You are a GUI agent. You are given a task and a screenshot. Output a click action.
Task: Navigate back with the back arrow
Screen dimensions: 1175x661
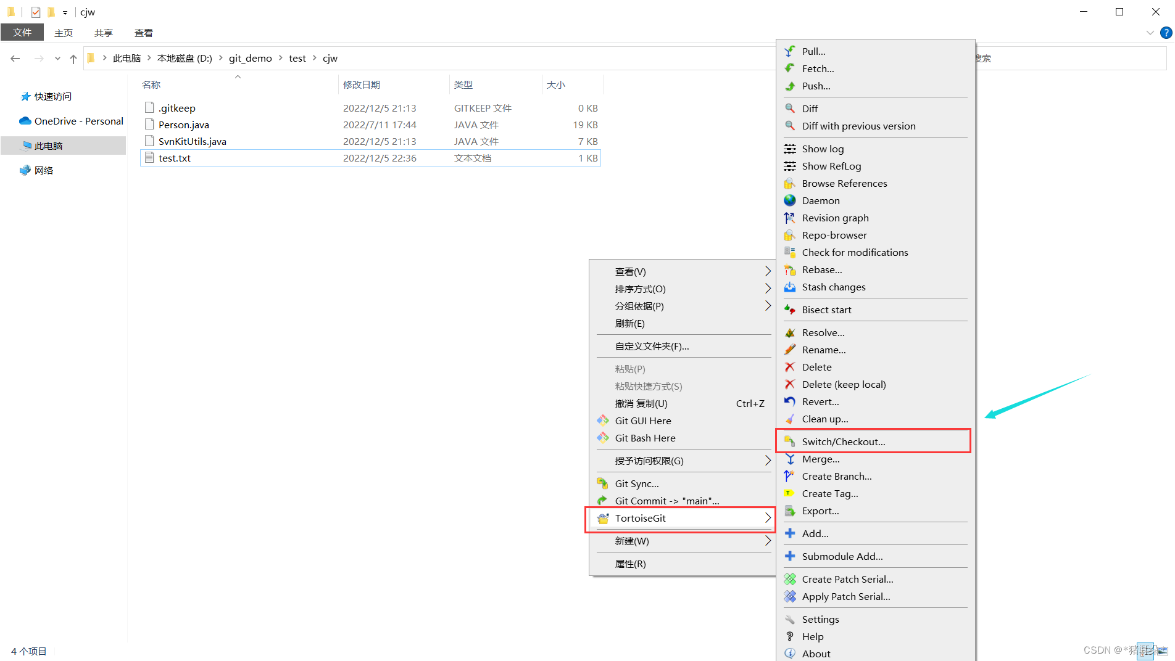[x=15, y=59]
